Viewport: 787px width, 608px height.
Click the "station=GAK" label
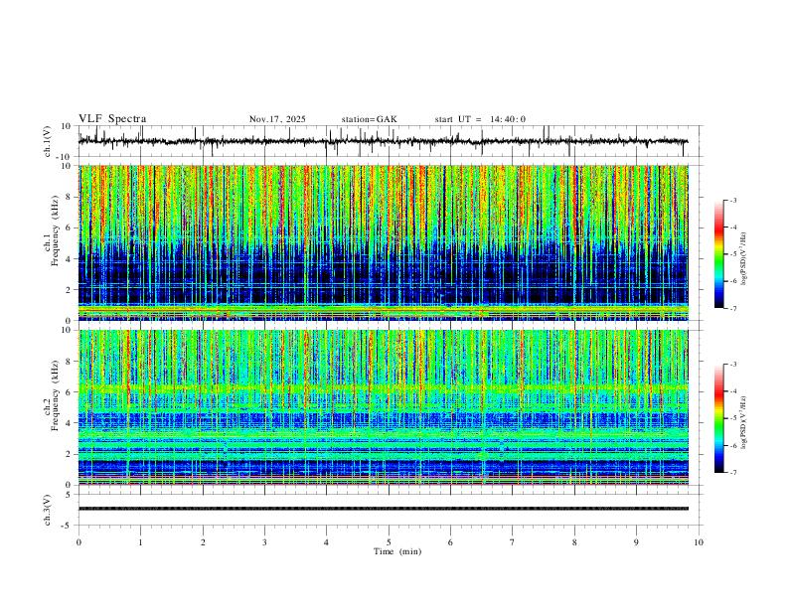pos(369,119)
